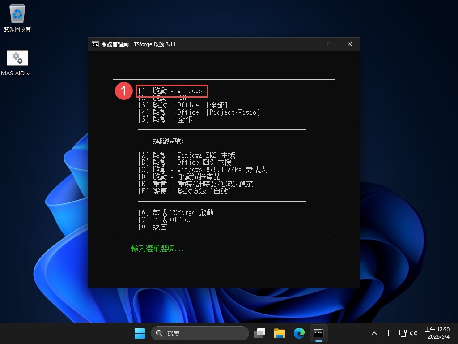Viewport: 458px width, 344px height.
Task: Maximize the TSforge console window
Action: [329, 44]
